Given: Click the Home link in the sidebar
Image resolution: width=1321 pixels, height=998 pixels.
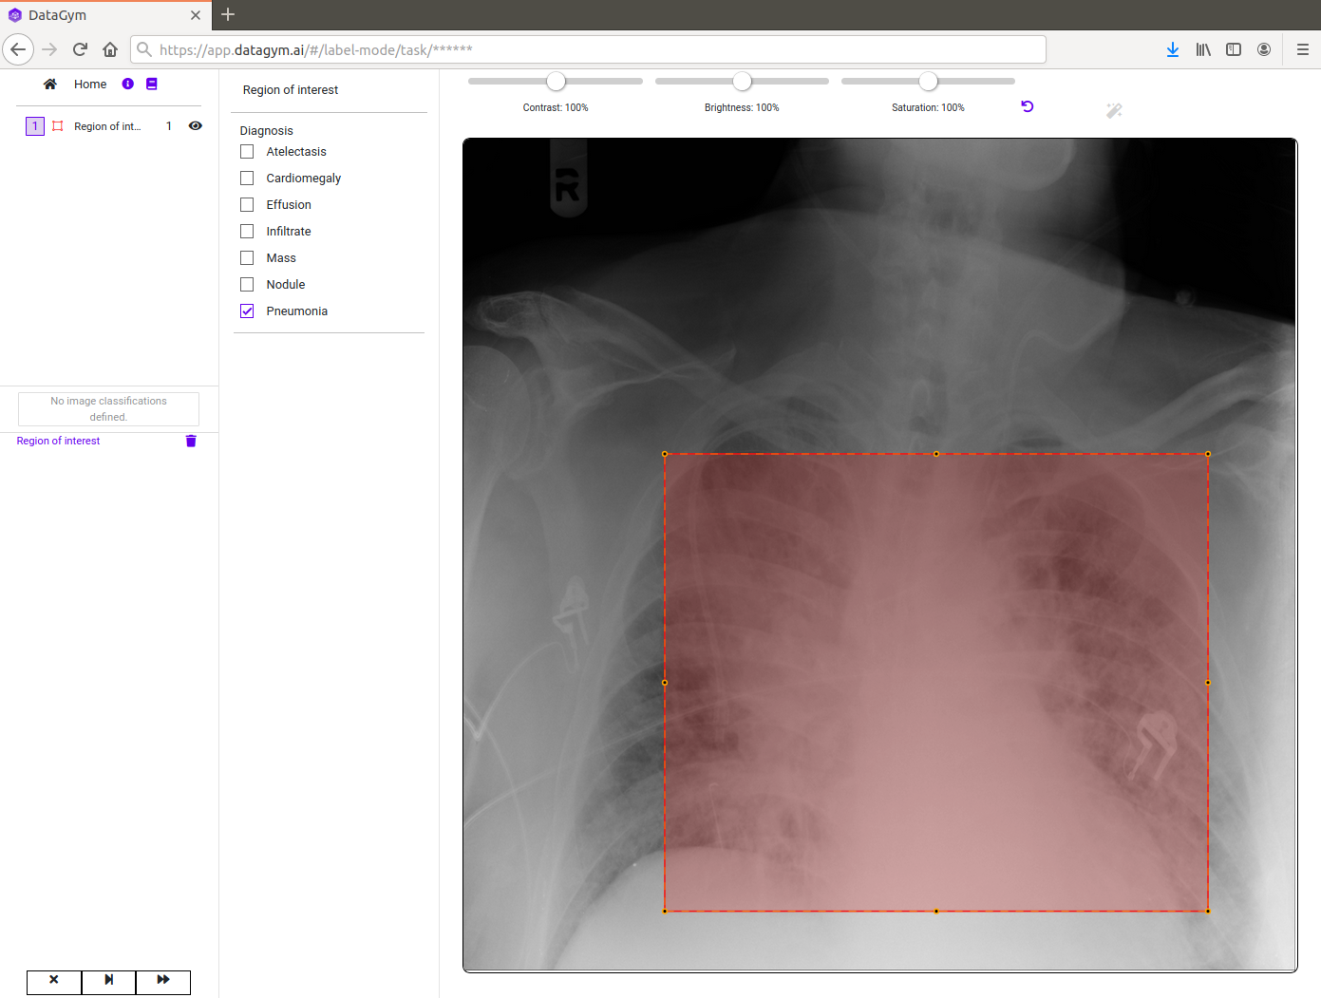Looking at the screenshot, I should coord(90,85).
